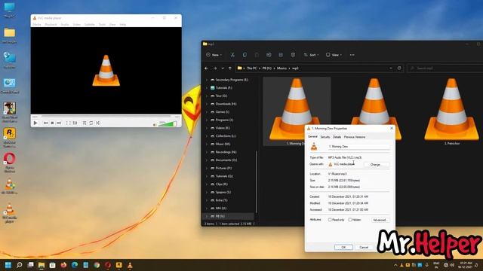Switch to Previous Versions tab
The width and height of the screenshot is (483, 271).
tap(355, 137)
